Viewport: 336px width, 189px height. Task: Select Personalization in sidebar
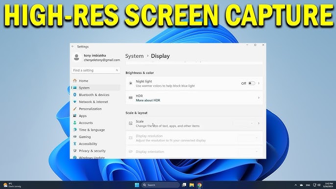tap(90, 109)
